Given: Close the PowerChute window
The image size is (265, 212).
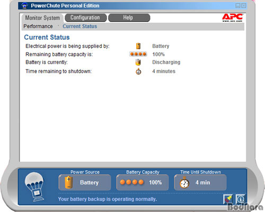Looking at the screenshot, I should coord(244,6).
